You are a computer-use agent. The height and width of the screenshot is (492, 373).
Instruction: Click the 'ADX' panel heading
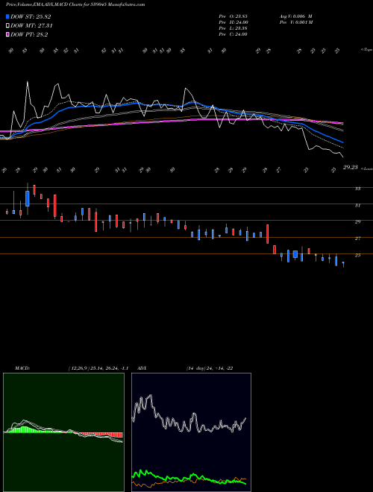pyautogui.click(x=142, y=368)
